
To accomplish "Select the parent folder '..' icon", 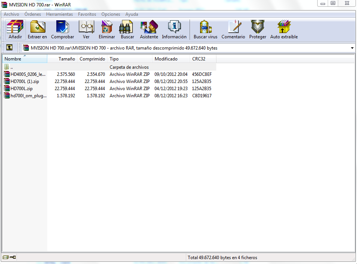I will click(x=7, y=67).
